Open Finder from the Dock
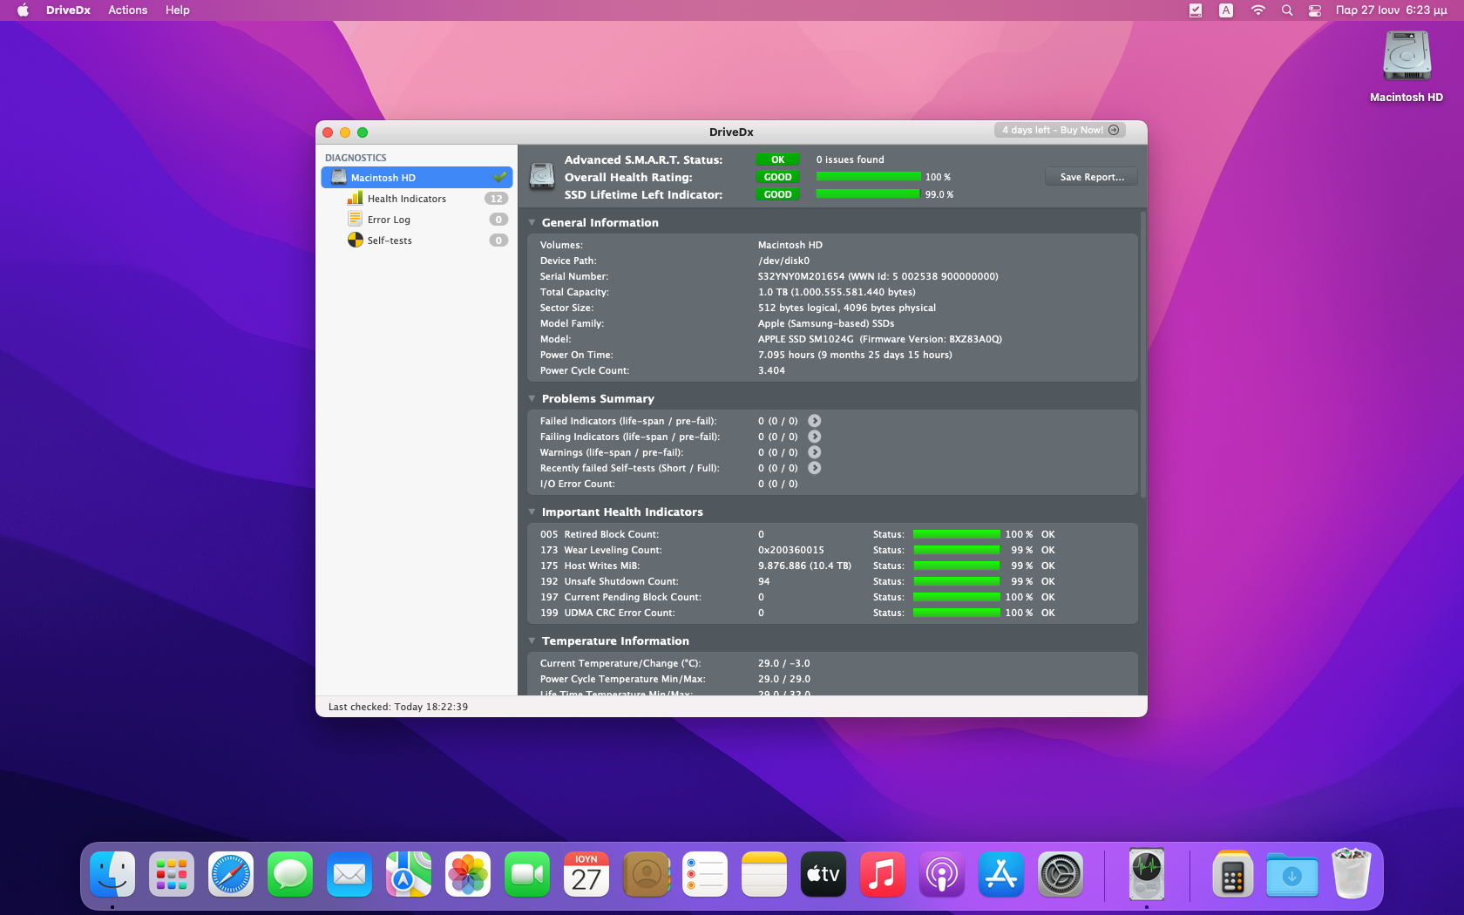This screenshot has height=915, width=1464. coord(112,874)
